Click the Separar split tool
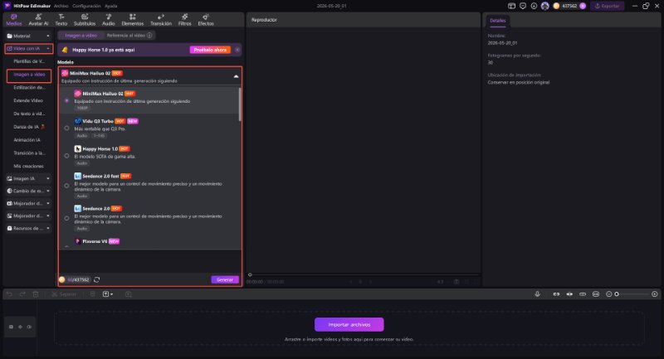 pyautogui.click(x=64, y=294)
